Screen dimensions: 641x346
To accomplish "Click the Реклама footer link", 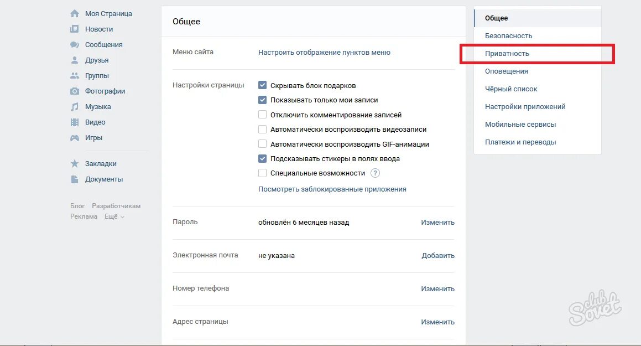I will coord(84,216).
